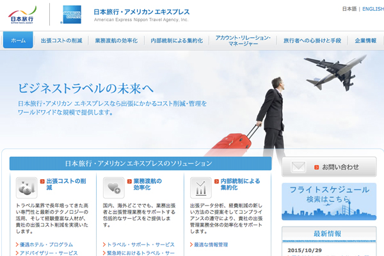Open the フライトスケジュール search banner
Image resolution: width=384 pixels, height=256 pixels.
click(x=329, y=202)
